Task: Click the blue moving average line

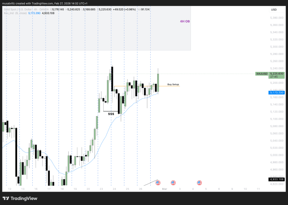Action: [x=110, y=126]
